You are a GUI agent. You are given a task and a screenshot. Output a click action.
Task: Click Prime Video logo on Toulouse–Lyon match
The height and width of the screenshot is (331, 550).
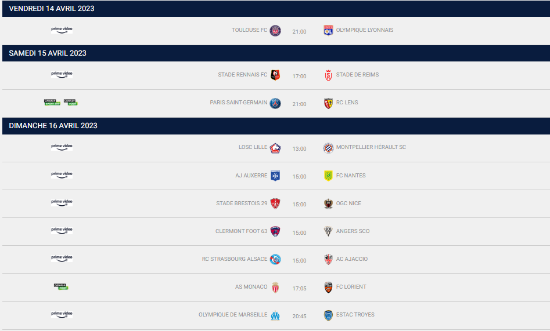click(62, 30)
